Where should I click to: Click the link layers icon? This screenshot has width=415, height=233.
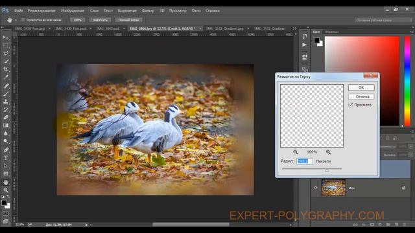pyautogui.click(x=355, y=225)
